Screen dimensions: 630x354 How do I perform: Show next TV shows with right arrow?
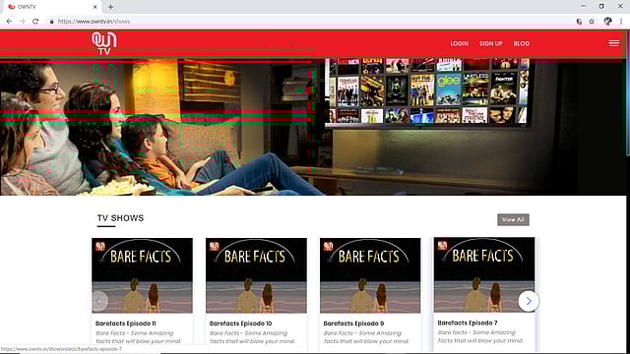(528, 301)
